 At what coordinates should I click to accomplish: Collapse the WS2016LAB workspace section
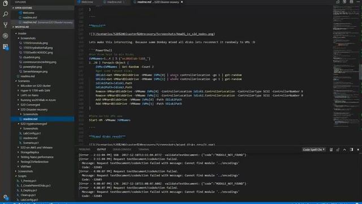tap(42, 27)
